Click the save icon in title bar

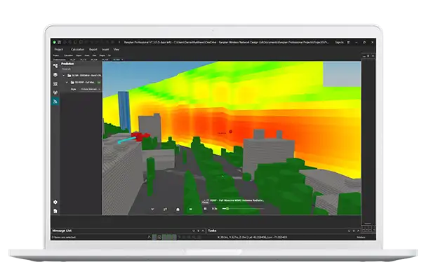click(59, 42)
